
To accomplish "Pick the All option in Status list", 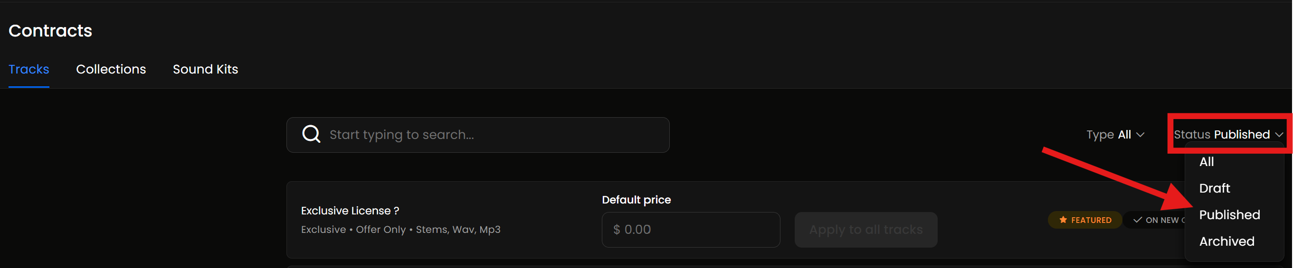I will [x=1206, y=162].
